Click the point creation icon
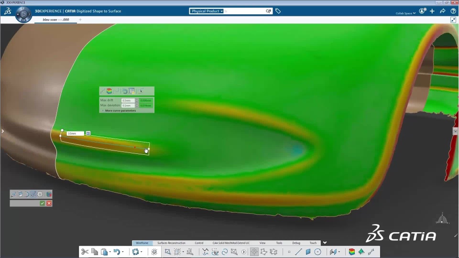Image resolution: width=459 pixels, height=258 pixels. [x=289, y=252]
